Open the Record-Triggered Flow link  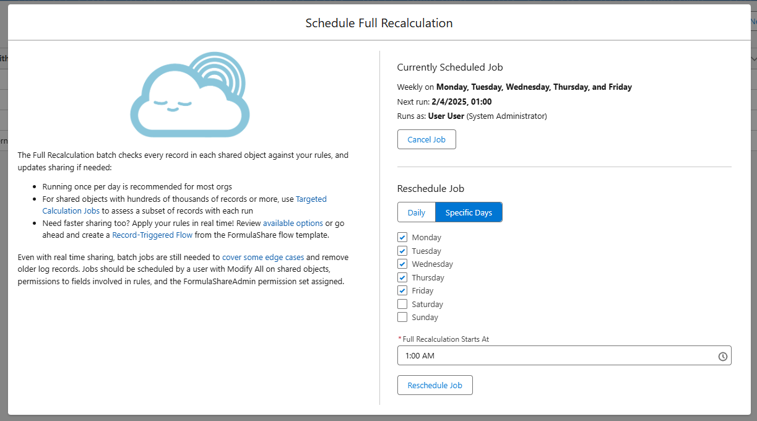coord(152,235)
